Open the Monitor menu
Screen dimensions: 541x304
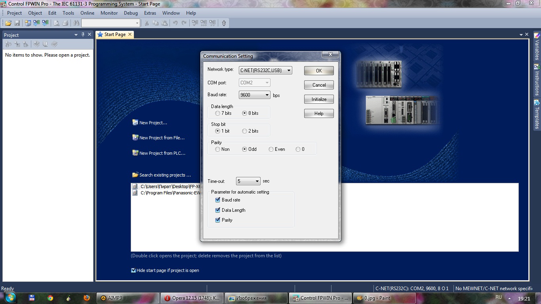[109, 13]
